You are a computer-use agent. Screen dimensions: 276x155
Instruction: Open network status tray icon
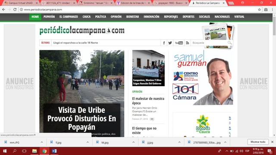click(237, 151)
